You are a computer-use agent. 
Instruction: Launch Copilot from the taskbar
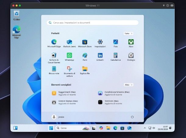(101, 128)
